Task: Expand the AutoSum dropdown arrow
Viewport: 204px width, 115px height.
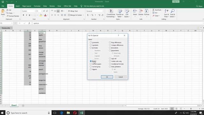Action: tap(163, 10)
